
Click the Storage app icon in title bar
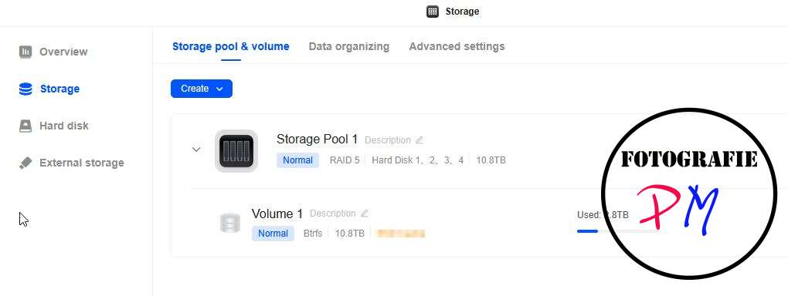[433, 12]
